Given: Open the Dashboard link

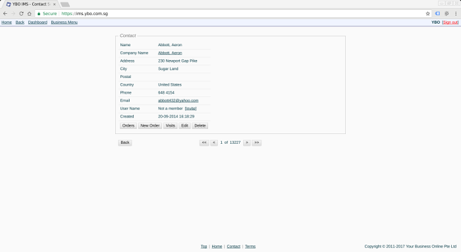Looking at the screenshot, I should (38, 22).
